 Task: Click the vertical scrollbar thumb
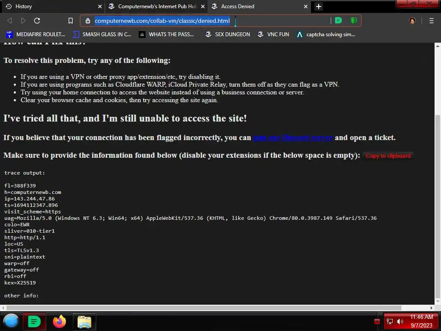[438, 206]
